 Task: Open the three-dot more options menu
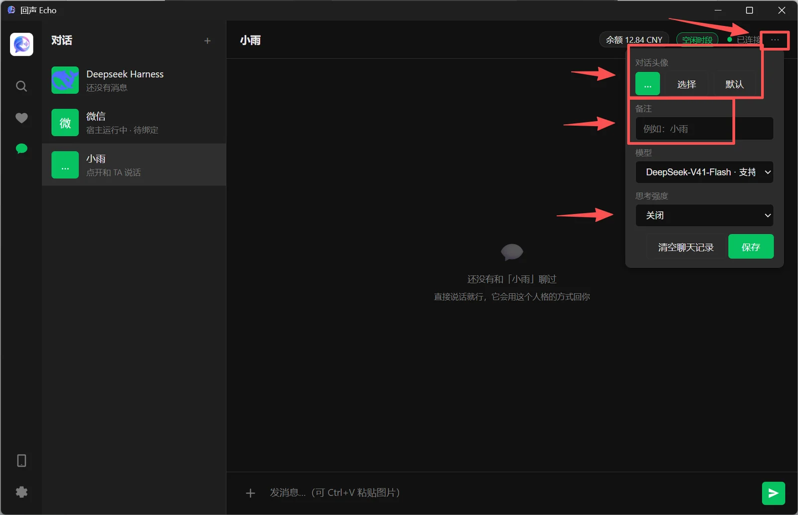[x=775, y=40]
